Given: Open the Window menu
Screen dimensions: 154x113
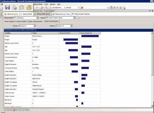Looking at the screenshot, I should tap(53, 4).
